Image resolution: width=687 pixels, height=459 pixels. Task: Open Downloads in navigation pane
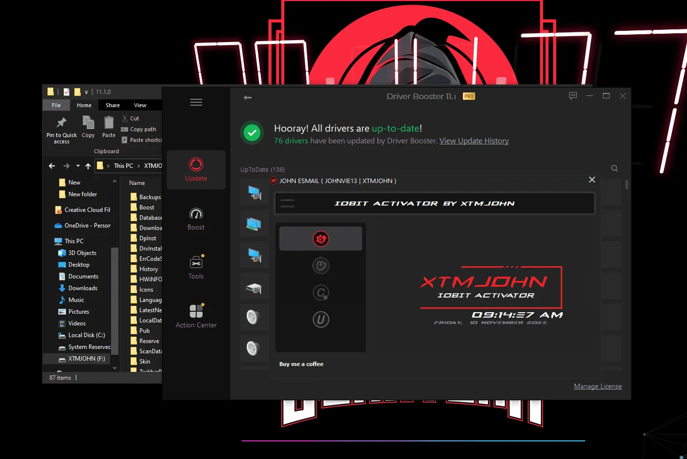coord(78,288)
